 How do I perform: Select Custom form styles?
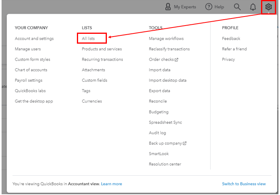point(33,60)
